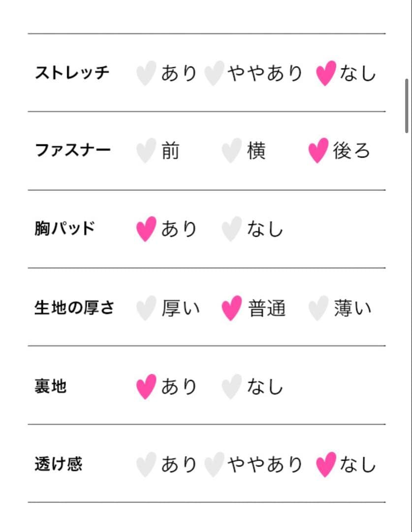
Task: Click the vertical scrollbar thumb
Action: click(407, 105)
